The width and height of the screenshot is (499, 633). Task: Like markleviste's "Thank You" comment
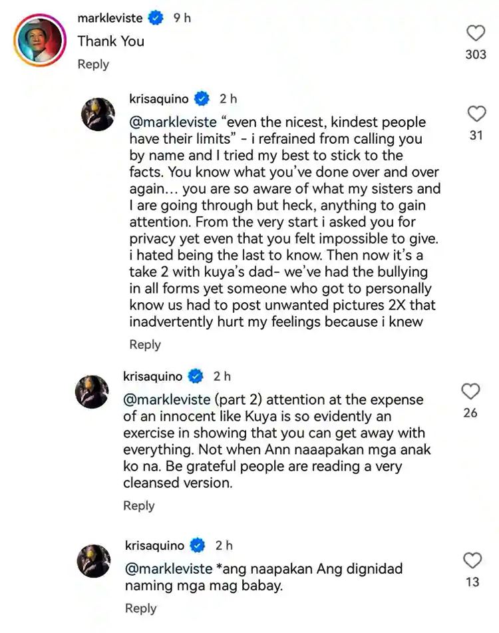[476, 33]
